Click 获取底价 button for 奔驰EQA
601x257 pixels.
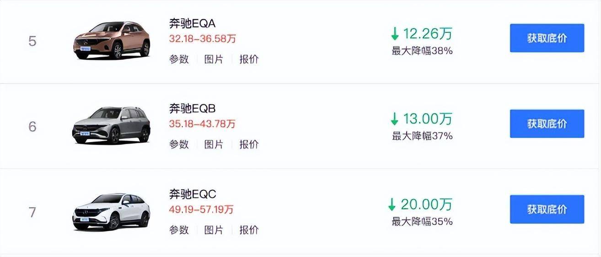pyautogui.click(x=547, y=38)
